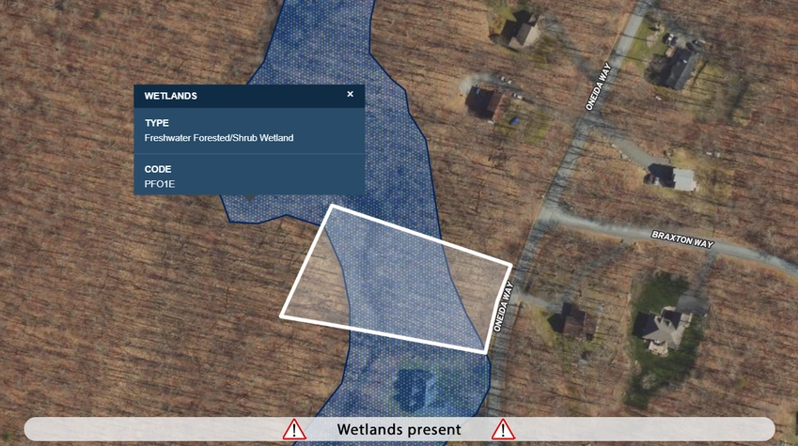Click the ONEIDA WAY label beside the parcel
798x446 pixels.
[x=503, y=307]
